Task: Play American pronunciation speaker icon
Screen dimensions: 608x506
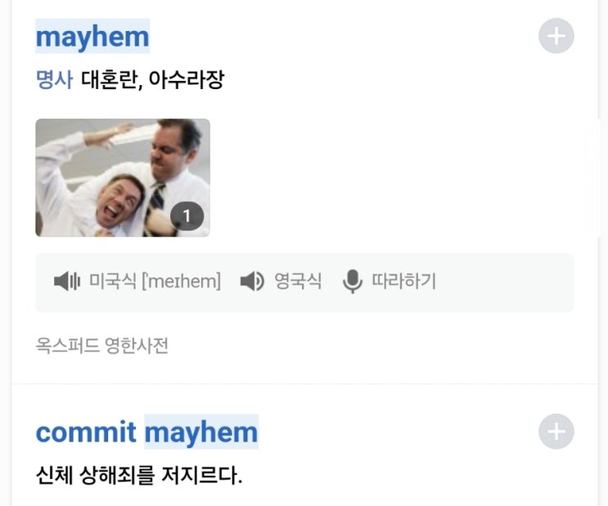Action: (x=67, y=281)
